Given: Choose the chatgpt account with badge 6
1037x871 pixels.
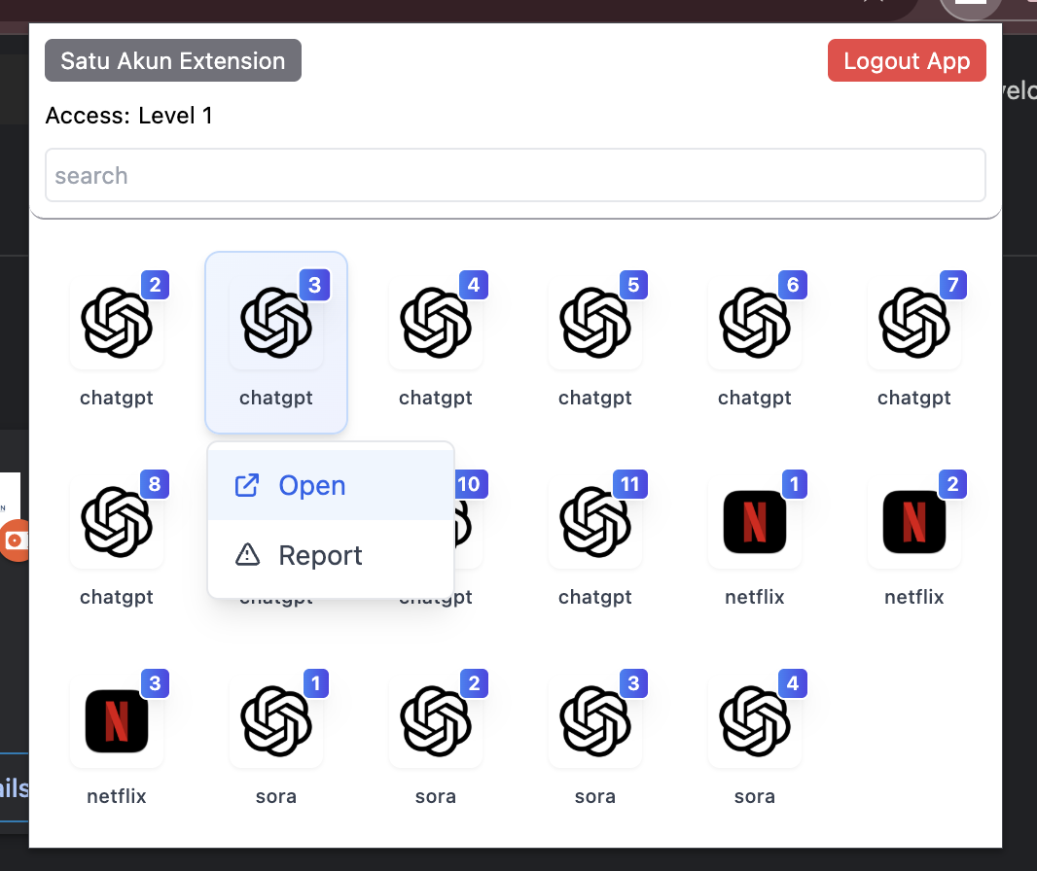Looking at the screenshot, I should click(755, 342).
